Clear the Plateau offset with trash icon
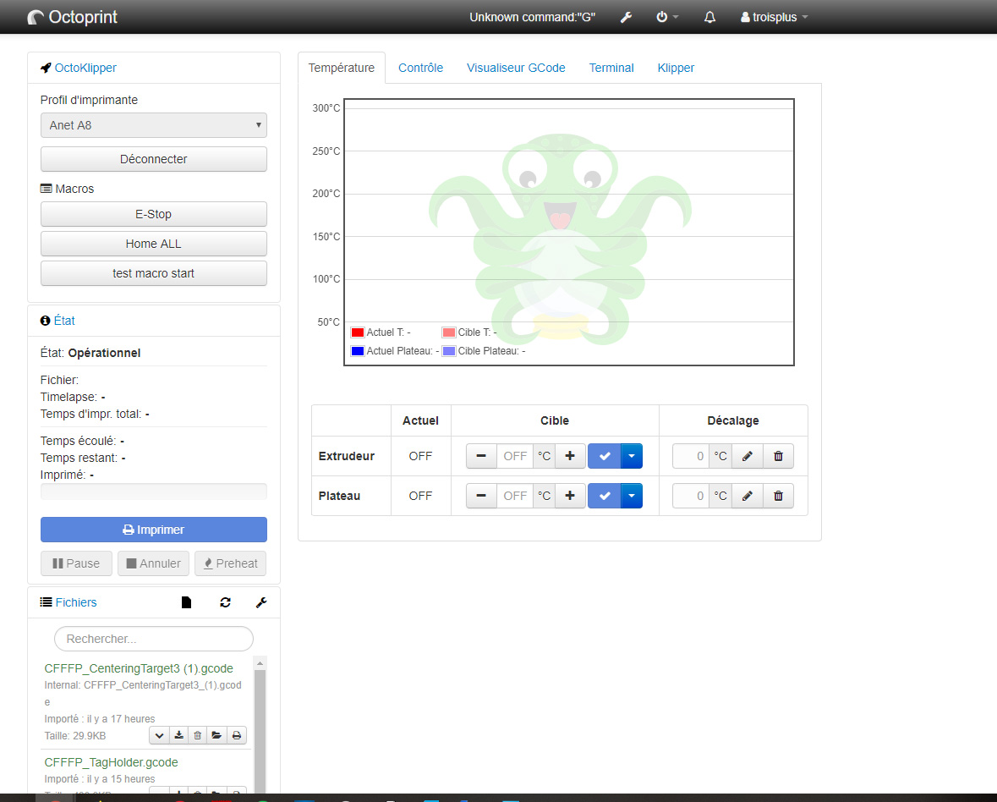 pos(777,496)
